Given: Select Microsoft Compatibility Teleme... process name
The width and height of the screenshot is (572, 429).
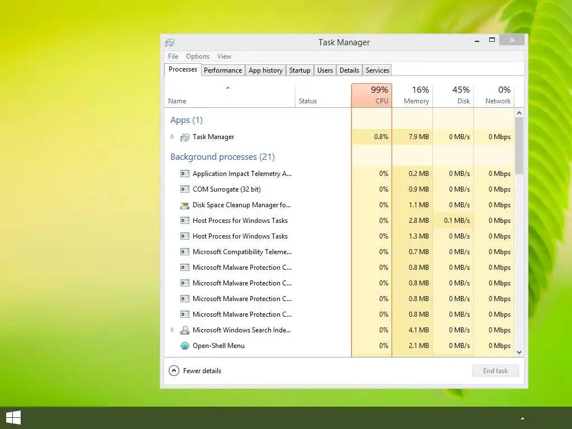Looking at the screenshot, I should pyautogui.click(x=242, y=252).
